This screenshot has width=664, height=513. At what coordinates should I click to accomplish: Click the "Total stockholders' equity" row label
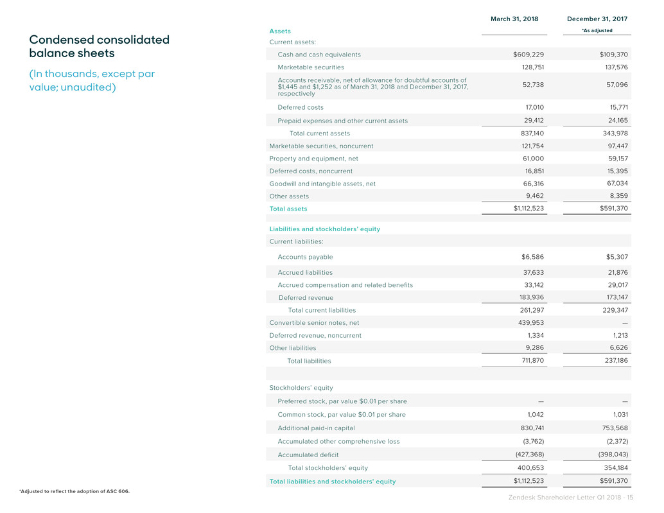tap(328, 468)
